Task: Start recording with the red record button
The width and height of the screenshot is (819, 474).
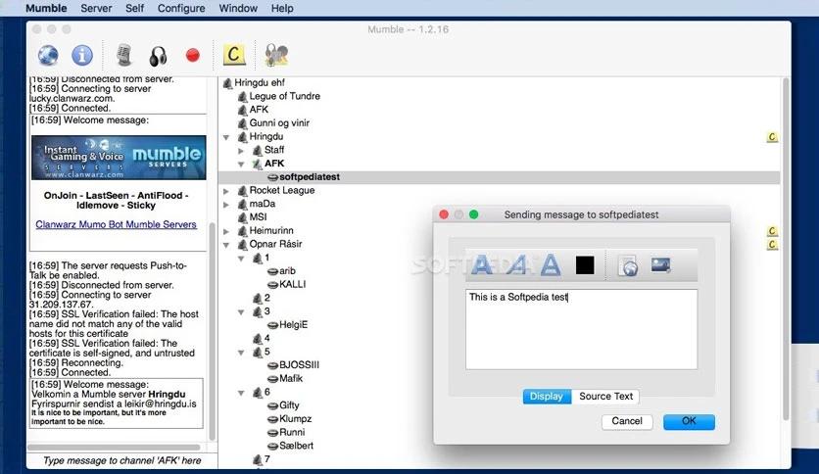Action: pos(193,55)
